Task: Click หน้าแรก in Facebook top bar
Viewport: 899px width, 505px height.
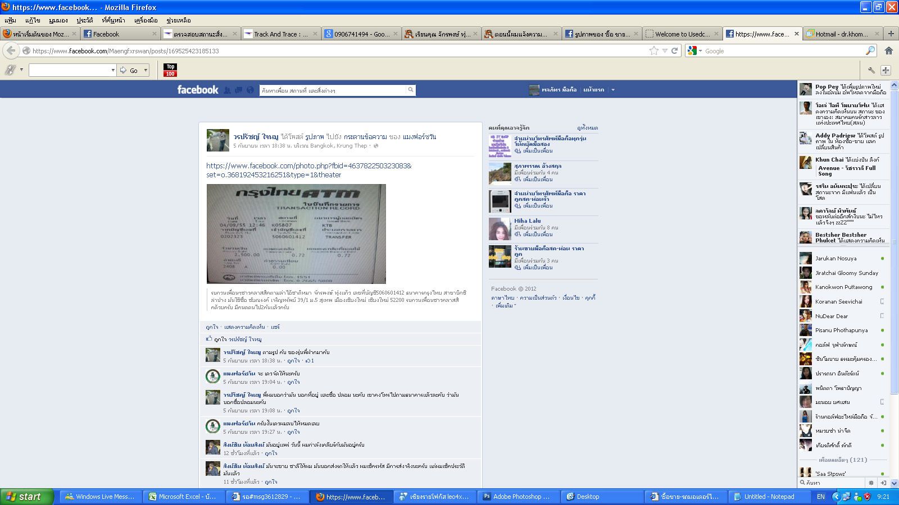Action: [x=594, y=90]
